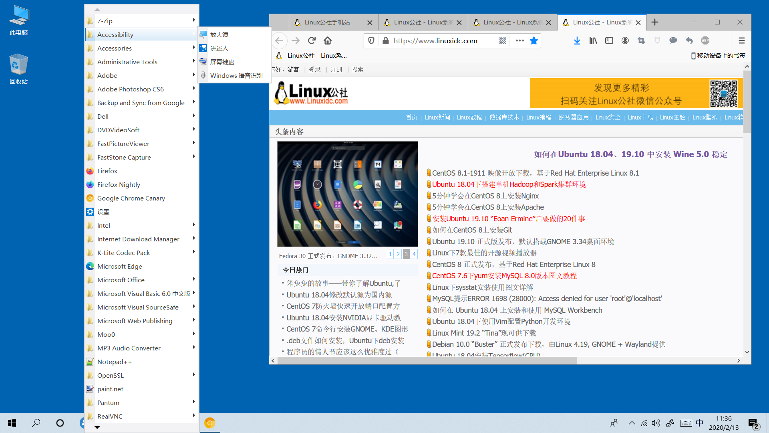Click the Adblock Plus icon in the toolbar

(705, 40)
